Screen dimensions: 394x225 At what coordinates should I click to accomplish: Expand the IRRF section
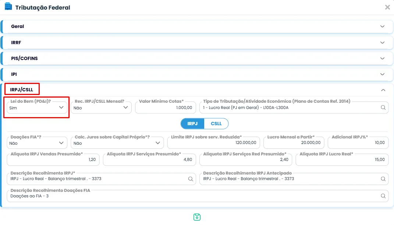[197, 42]
